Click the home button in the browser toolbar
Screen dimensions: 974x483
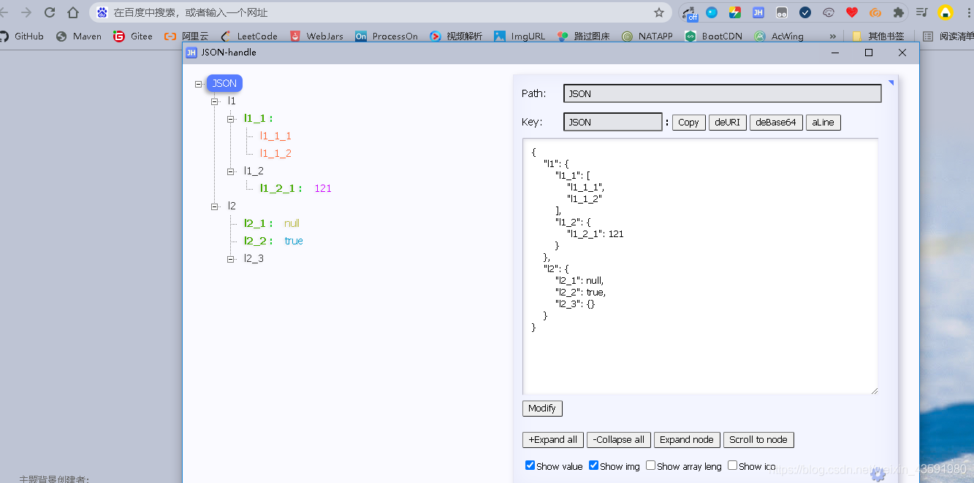coord(73,12)
